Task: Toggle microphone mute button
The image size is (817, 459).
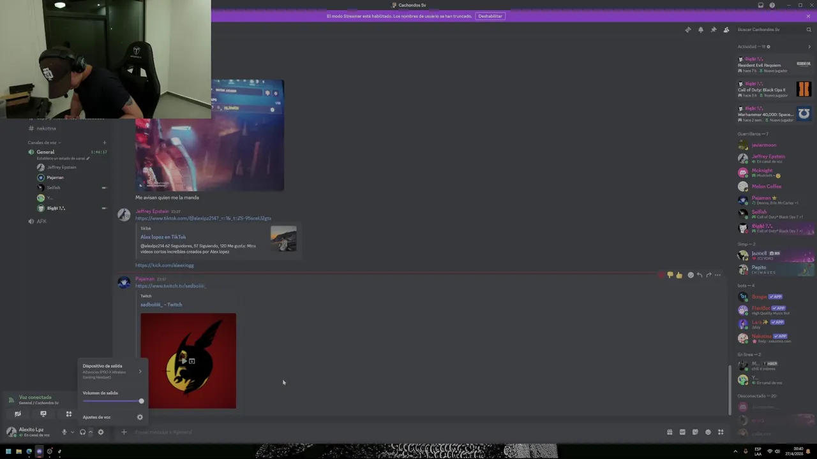Action: [64, 432]
